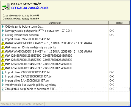
Task: Select the Nawiązywanie połączenia FTP z serwerem row
Action: tap(65, 31)
